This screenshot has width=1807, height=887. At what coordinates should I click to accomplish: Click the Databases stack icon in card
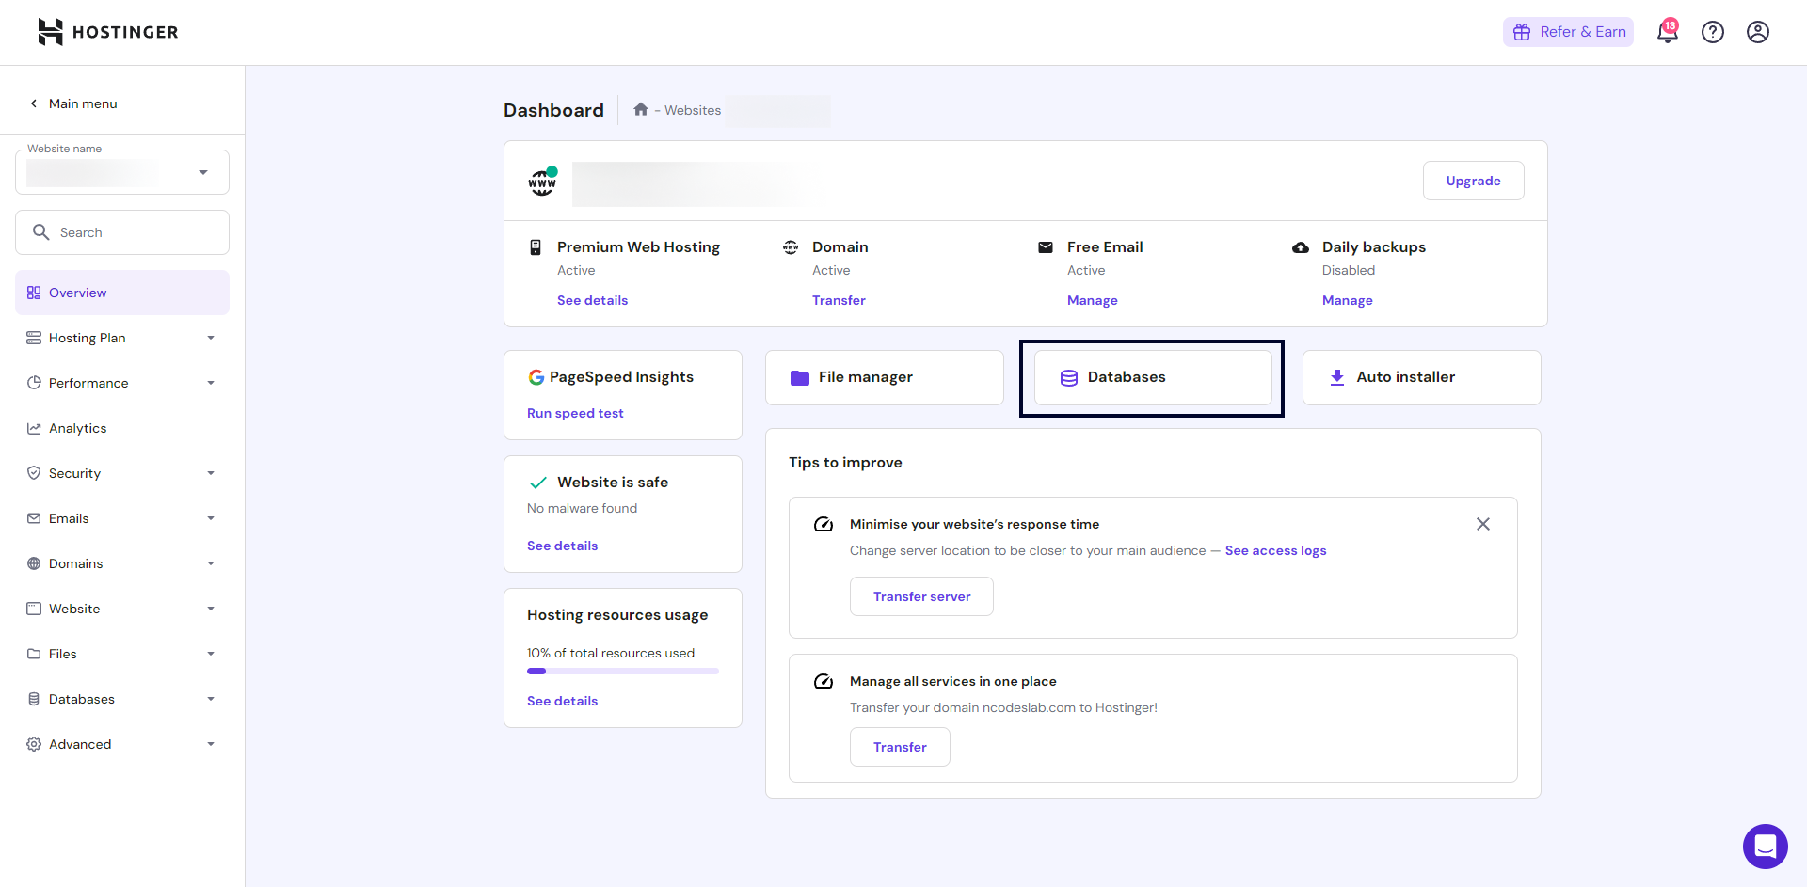(1069, 378)
